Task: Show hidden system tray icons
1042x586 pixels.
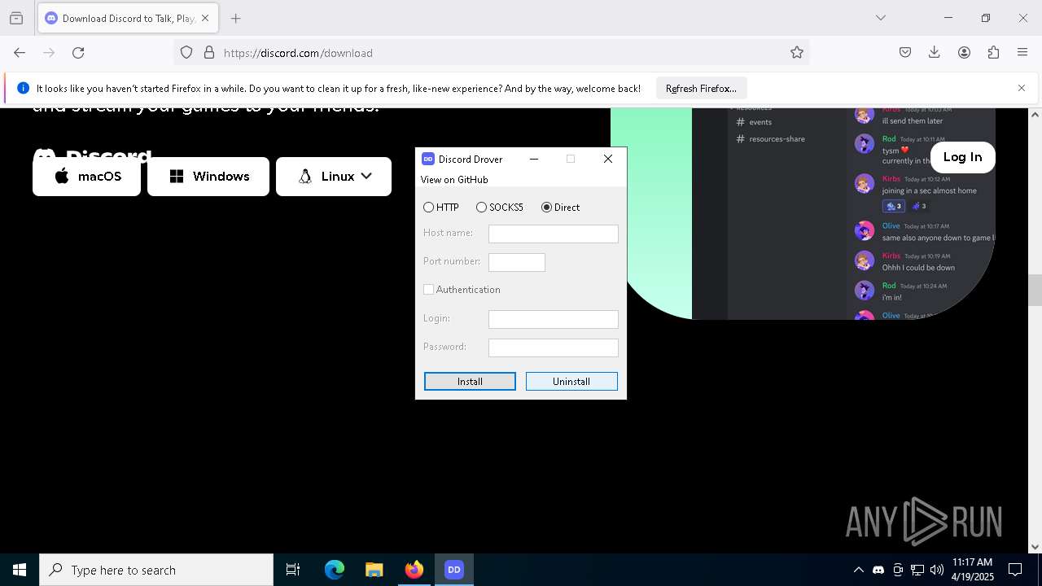Action: tap(858, 570)
